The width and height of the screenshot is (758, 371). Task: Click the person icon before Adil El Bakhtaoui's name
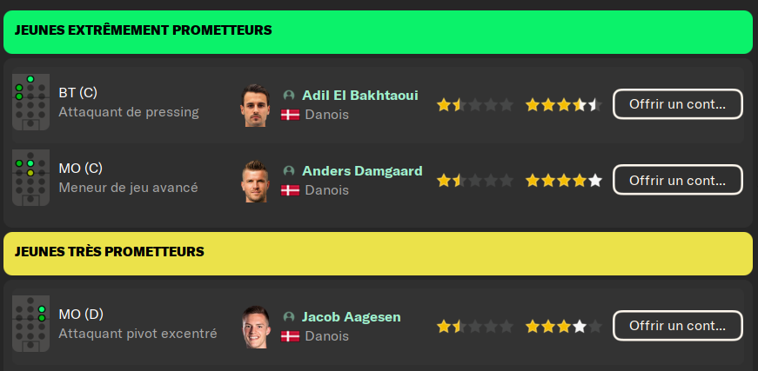[x=289, y=96]
